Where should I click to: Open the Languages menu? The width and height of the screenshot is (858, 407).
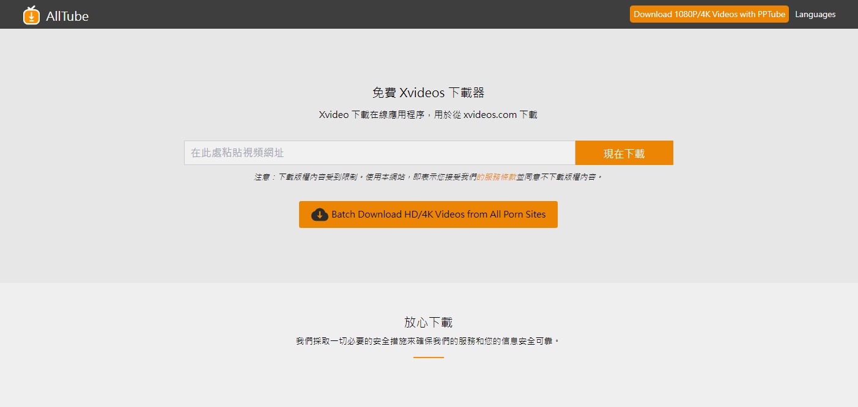[x=815, y=14]
